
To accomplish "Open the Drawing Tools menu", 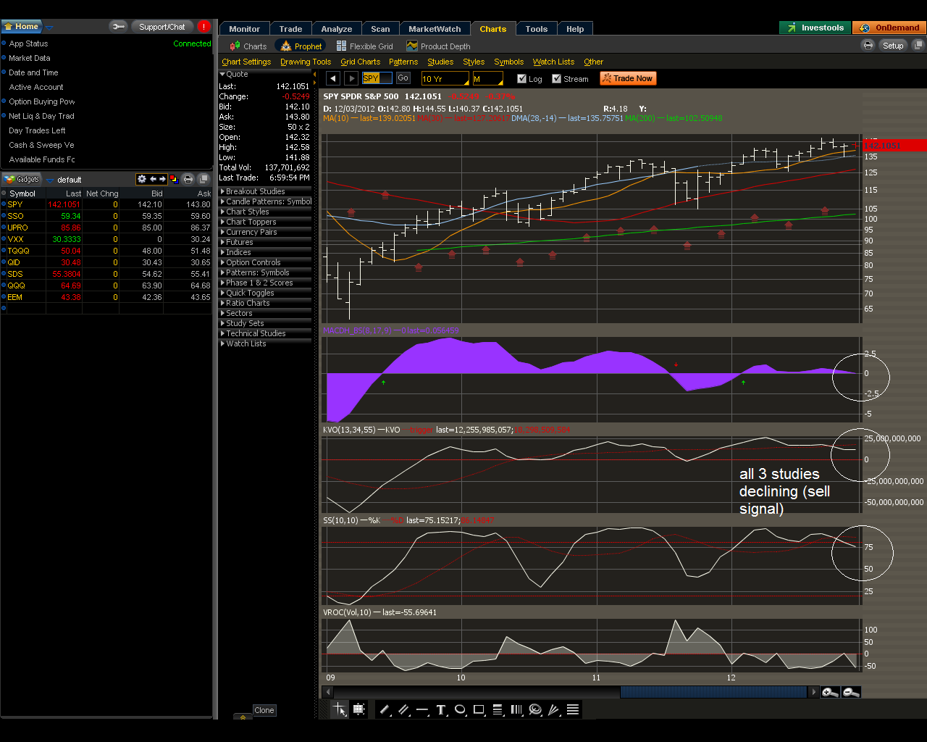I will [x=306, y=62].
